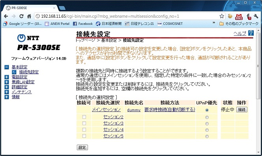Expand the メンテナンス tree node

point(7,92)
